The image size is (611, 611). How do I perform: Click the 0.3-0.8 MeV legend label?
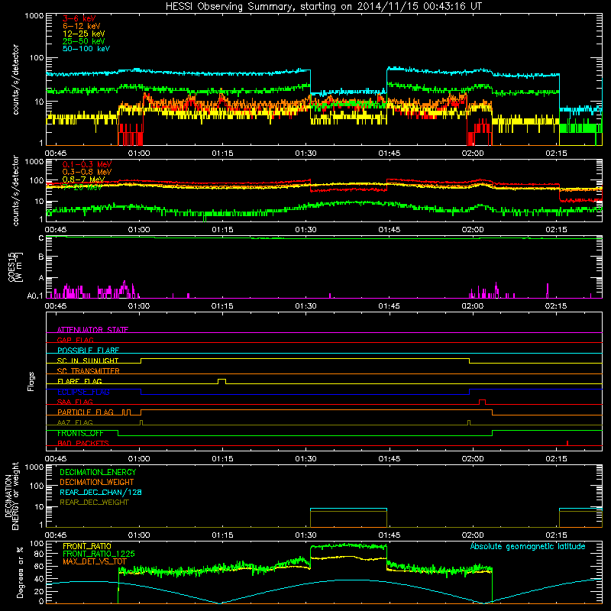pyautogui.click(x=87, y=172)
